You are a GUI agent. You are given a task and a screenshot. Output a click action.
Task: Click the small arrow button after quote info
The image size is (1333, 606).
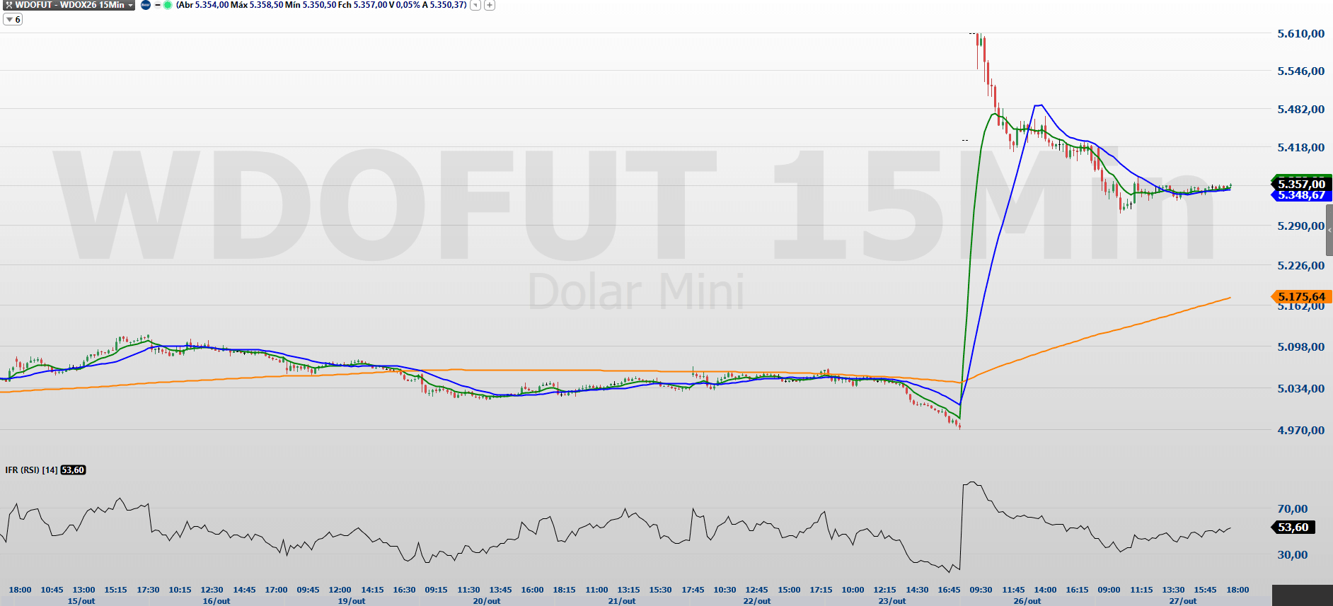476,5
